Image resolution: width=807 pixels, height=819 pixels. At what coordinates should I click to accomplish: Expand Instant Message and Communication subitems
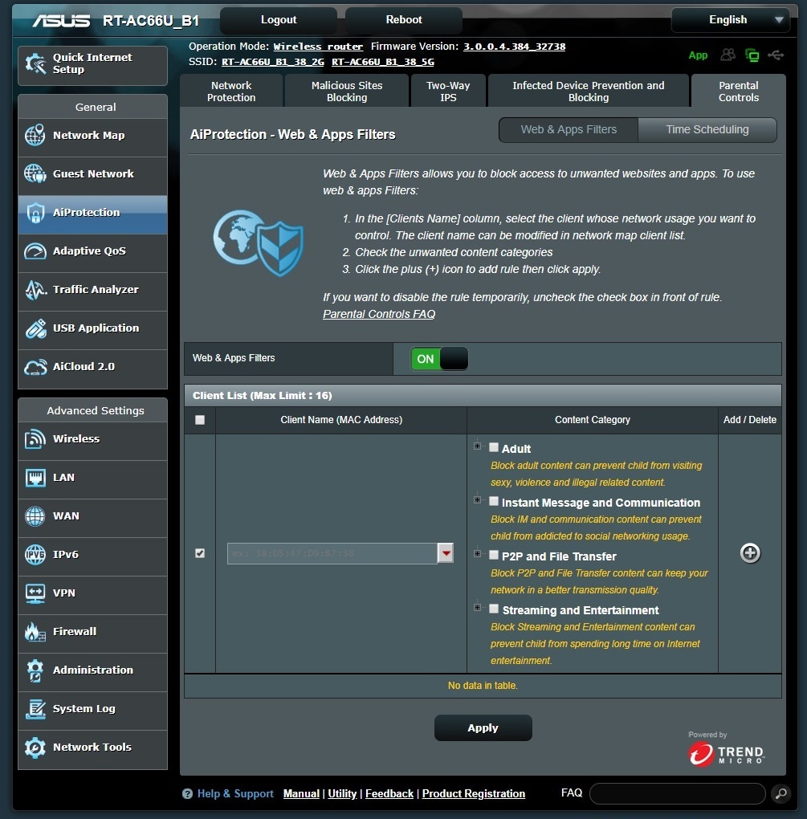[x=477, y=500]
